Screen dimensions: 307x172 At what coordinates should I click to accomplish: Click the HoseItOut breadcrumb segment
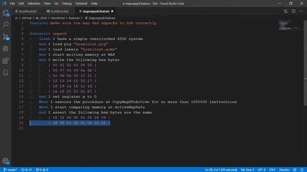[58, 18]
